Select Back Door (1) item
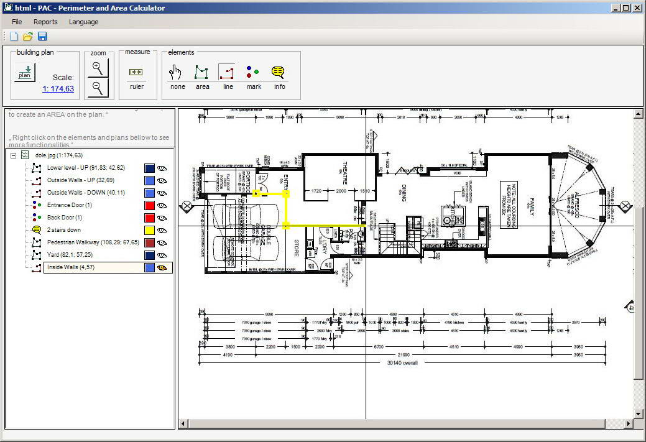 (64, 218)
